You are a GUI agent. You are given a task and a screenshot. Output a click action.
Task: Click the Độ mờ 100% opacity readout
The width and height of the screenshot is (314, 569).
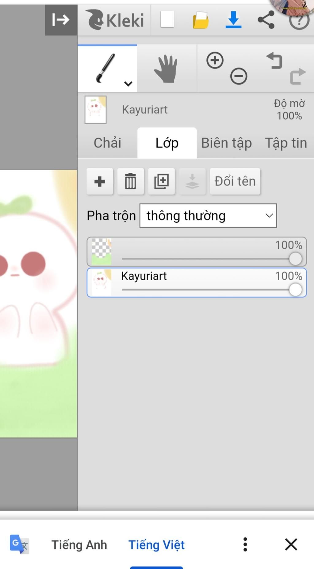289,110
